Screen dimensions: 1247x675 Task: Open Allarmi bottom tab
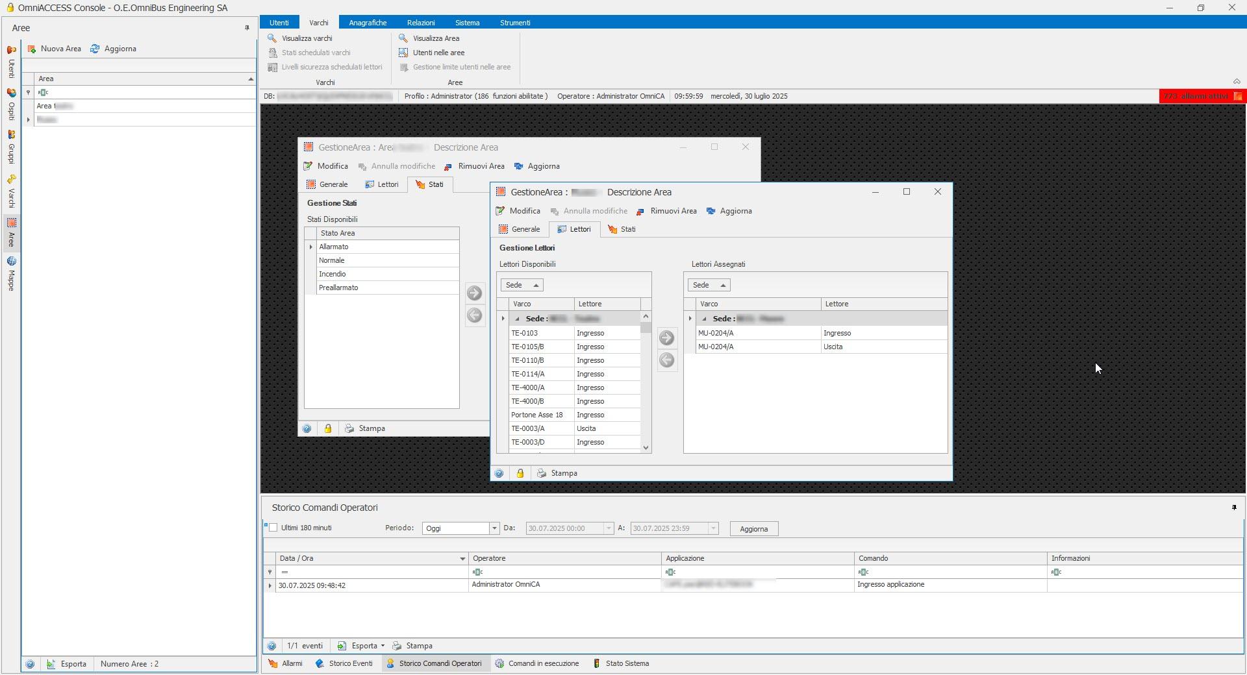[x=286, y=663]
